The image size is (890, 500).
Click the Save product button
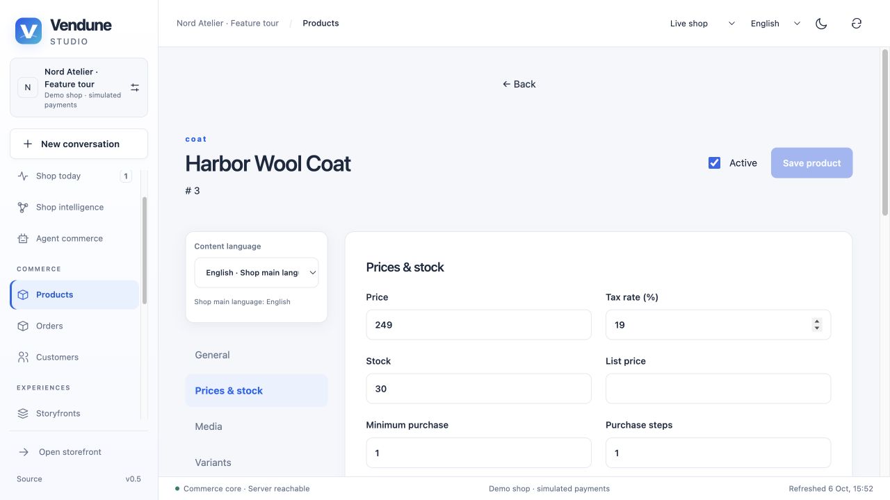(811, 163)
